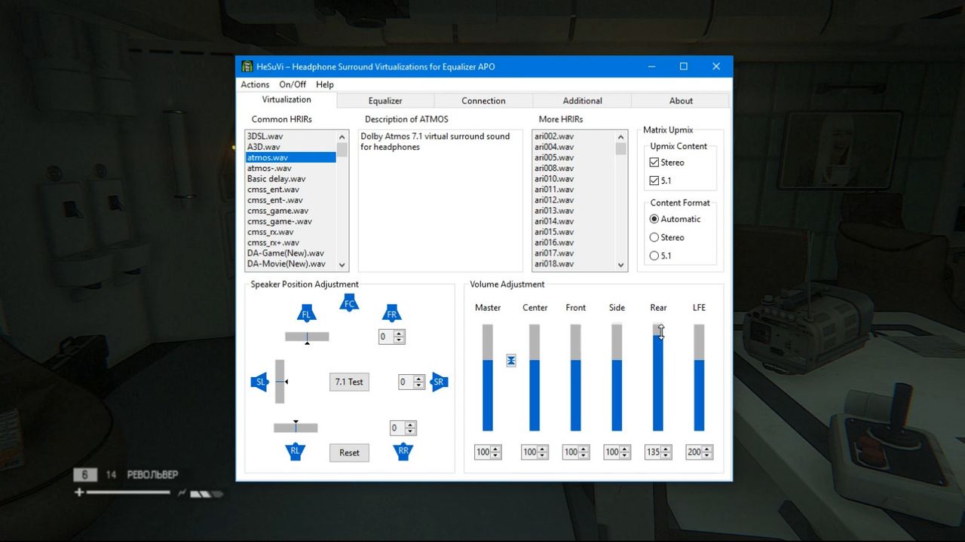The image size is (965, 542).
Task: Switch to the Equalizer tab
Action: [x=385, y=101]
